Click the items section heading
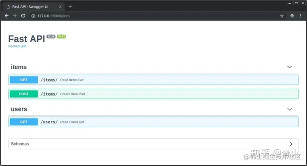307x166 pixels. [x=19, y=67]
